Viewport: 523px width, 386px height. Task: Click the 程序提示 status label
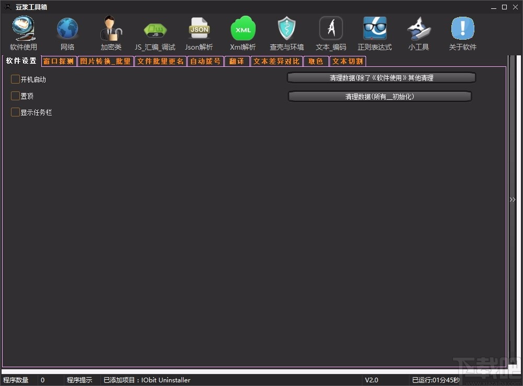pos(79,380)
